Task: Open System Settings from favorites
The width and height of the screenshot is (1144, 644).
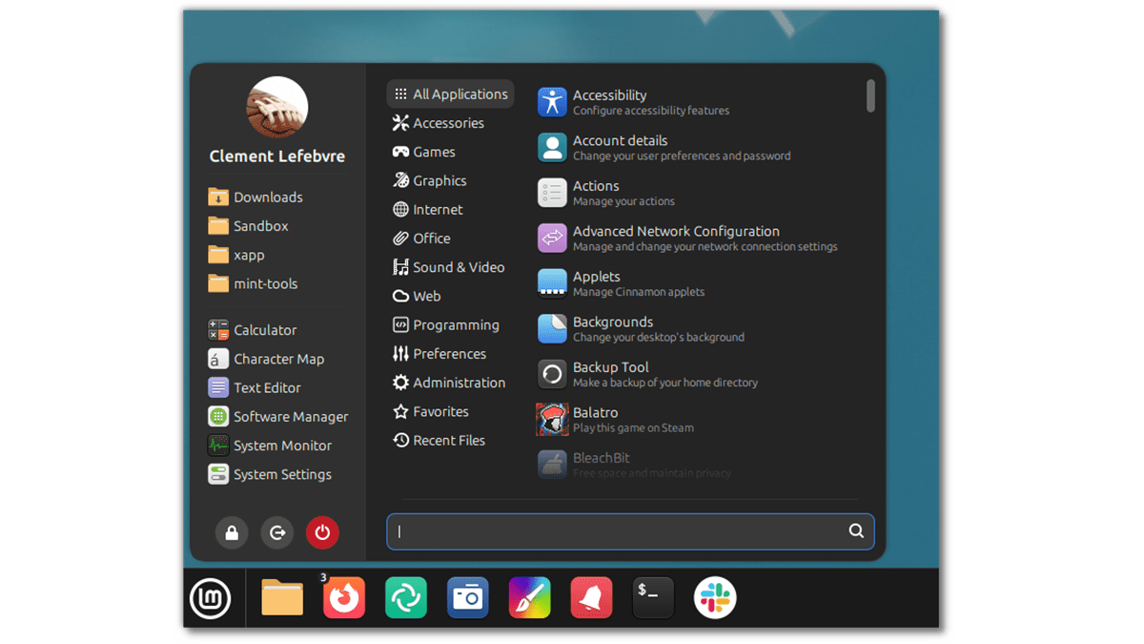Action: pyautogui.click(x=271, y=474)
